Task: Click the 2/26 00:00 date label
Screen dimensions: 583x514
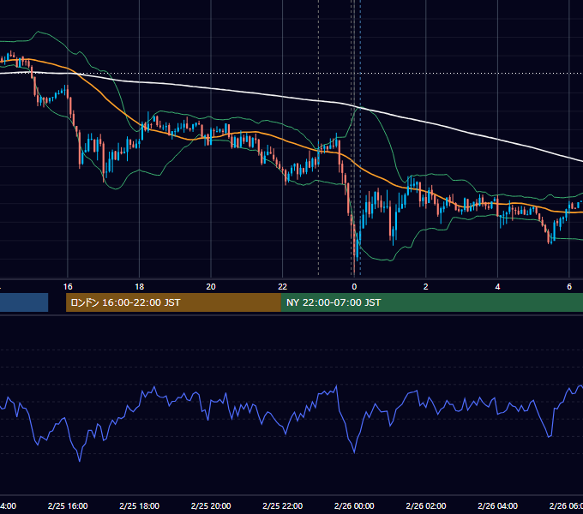Action: click(x=354, y=505)
